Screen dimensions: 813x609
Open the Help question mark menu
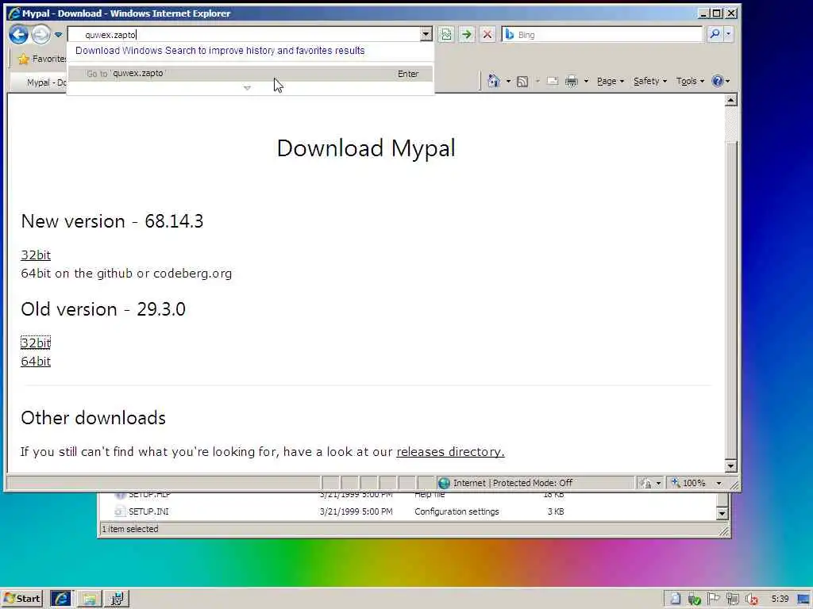[x=721, y=82]
